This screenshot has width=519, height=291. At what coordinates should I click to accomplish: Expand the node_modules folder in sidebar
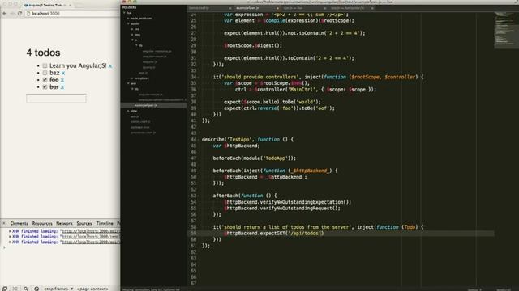[128, 19]
